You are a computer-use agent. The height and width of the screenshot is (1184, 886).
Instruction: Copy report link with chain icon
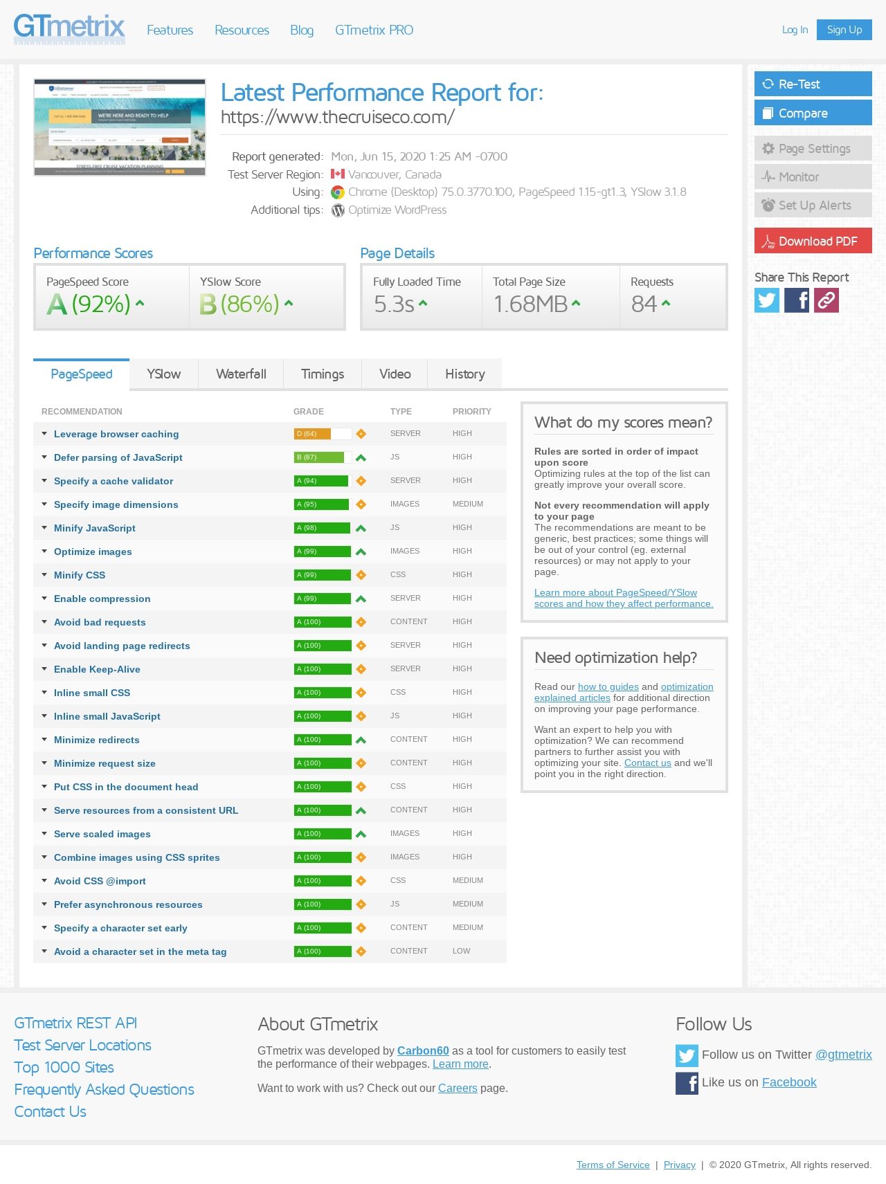point(826,300)
